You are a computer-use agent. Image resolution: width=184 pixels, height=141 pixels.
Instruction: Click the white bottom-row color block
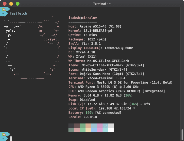111,130
